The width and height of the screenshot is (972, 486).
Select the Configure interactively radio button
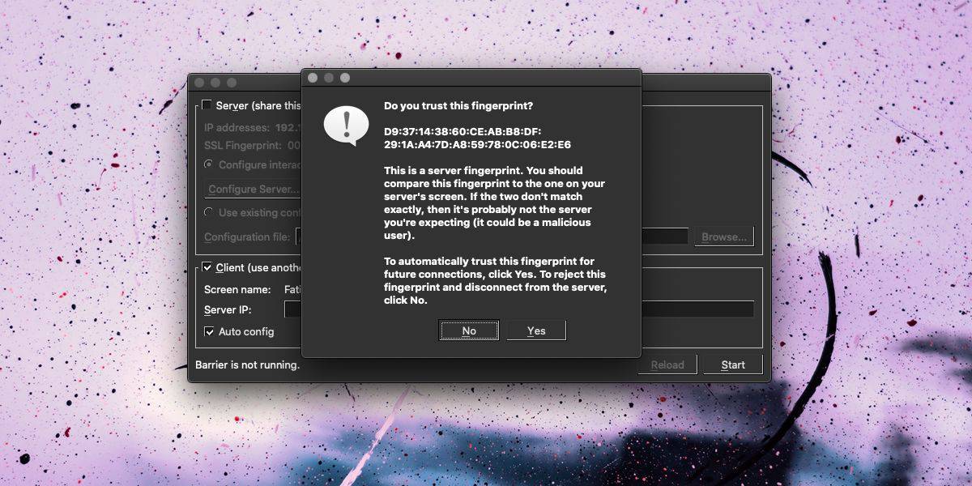coord(209,164)
